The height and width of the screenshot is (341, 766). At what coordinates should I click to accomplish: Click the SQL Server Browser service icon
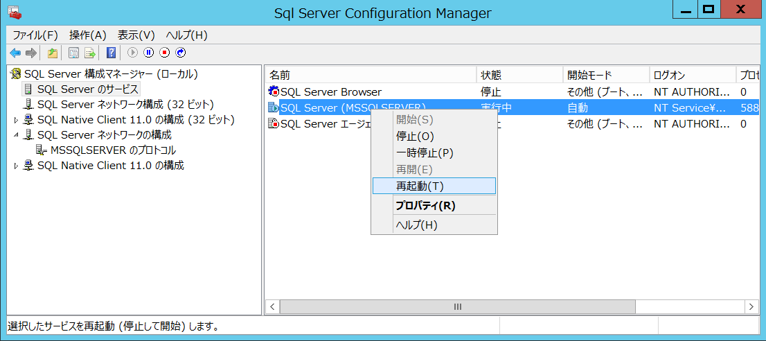(x=274, y=91)
